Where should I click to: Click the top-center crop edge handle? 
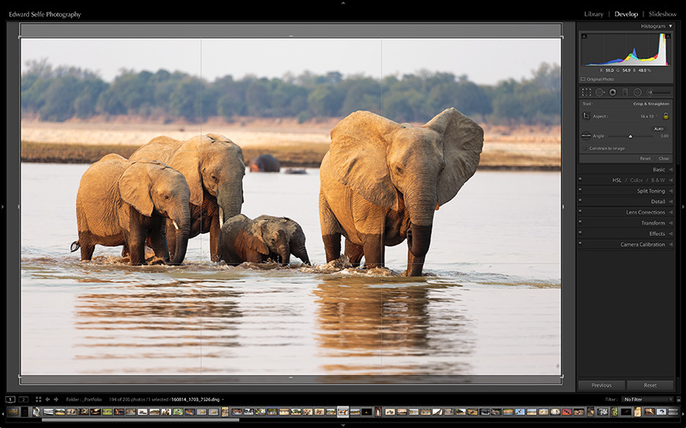[x=292, y=37]
